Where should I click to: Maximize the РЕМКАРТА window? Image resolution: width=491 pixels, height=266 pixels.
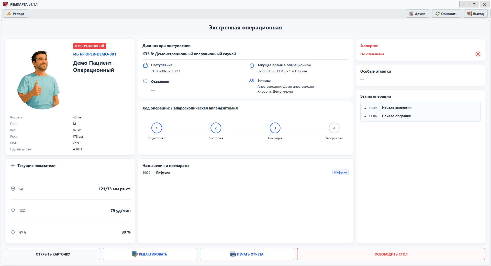[474, 4]
